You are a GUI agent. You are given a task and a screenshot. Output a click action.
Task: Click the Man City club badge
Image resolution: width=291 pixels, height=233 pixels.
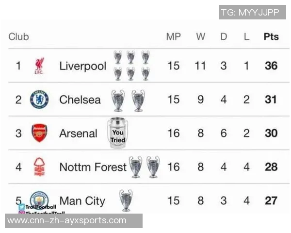(39, 199)
